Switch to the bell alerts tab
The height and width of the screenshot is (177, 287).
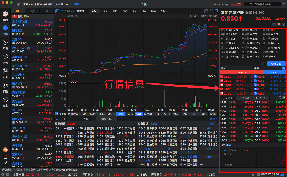(47, 11)
